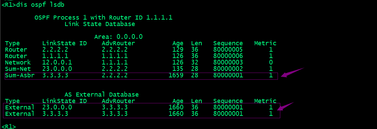Click the 'dis ospf lsdb' command text

tap(40, 5)
